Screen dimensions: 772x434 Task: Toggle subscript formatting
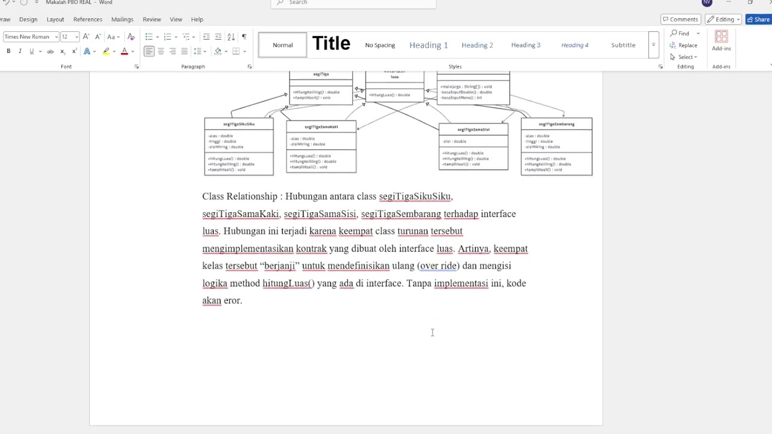tap(62, 51)
